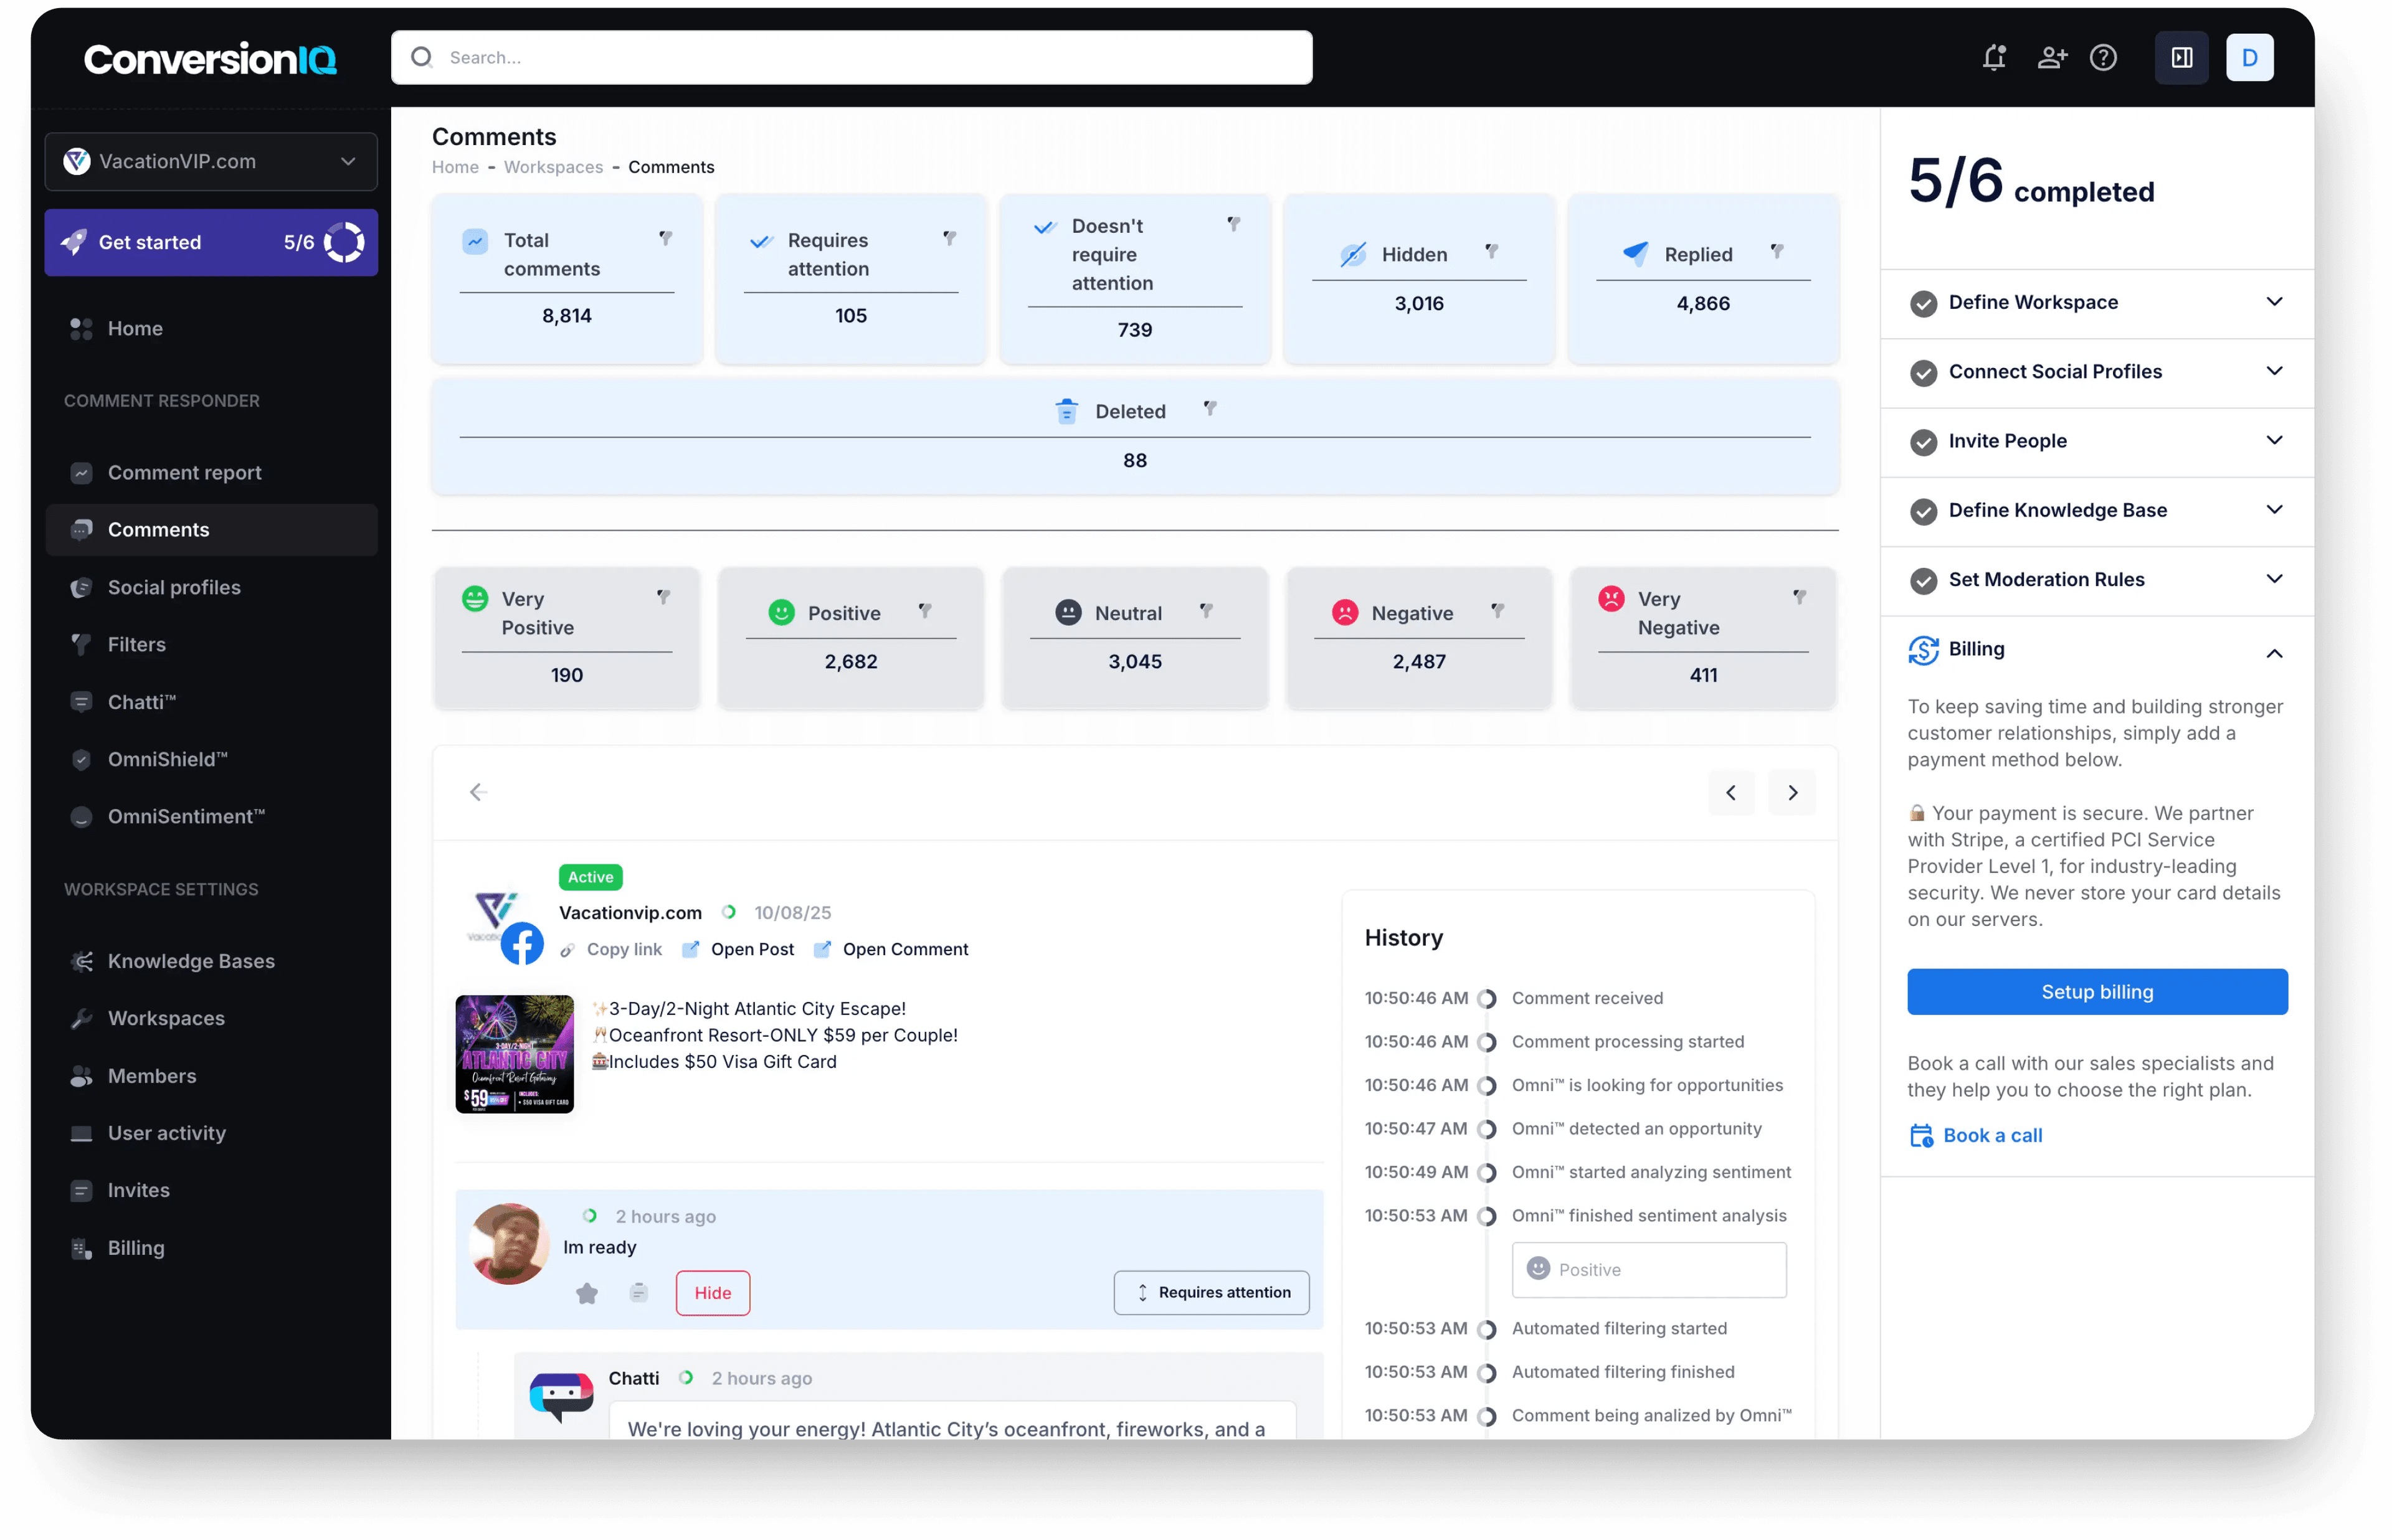Open User activity in sidebar
Screen dimensions: 2392x1540
point(166,1133)
